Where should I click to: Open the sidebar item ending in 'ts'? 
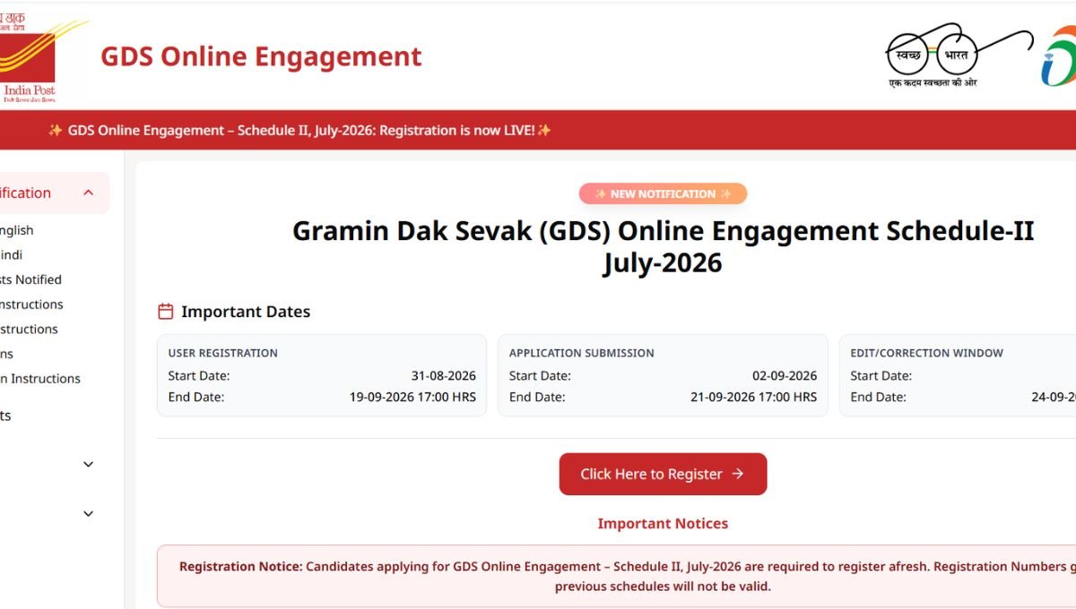pyautogui.click(x=5, y=416)
